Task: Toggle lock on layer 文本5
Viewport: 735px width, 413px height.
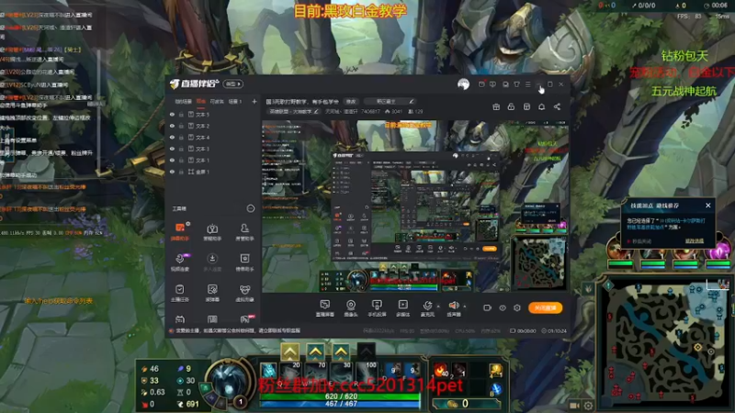Action: [181, 114]
